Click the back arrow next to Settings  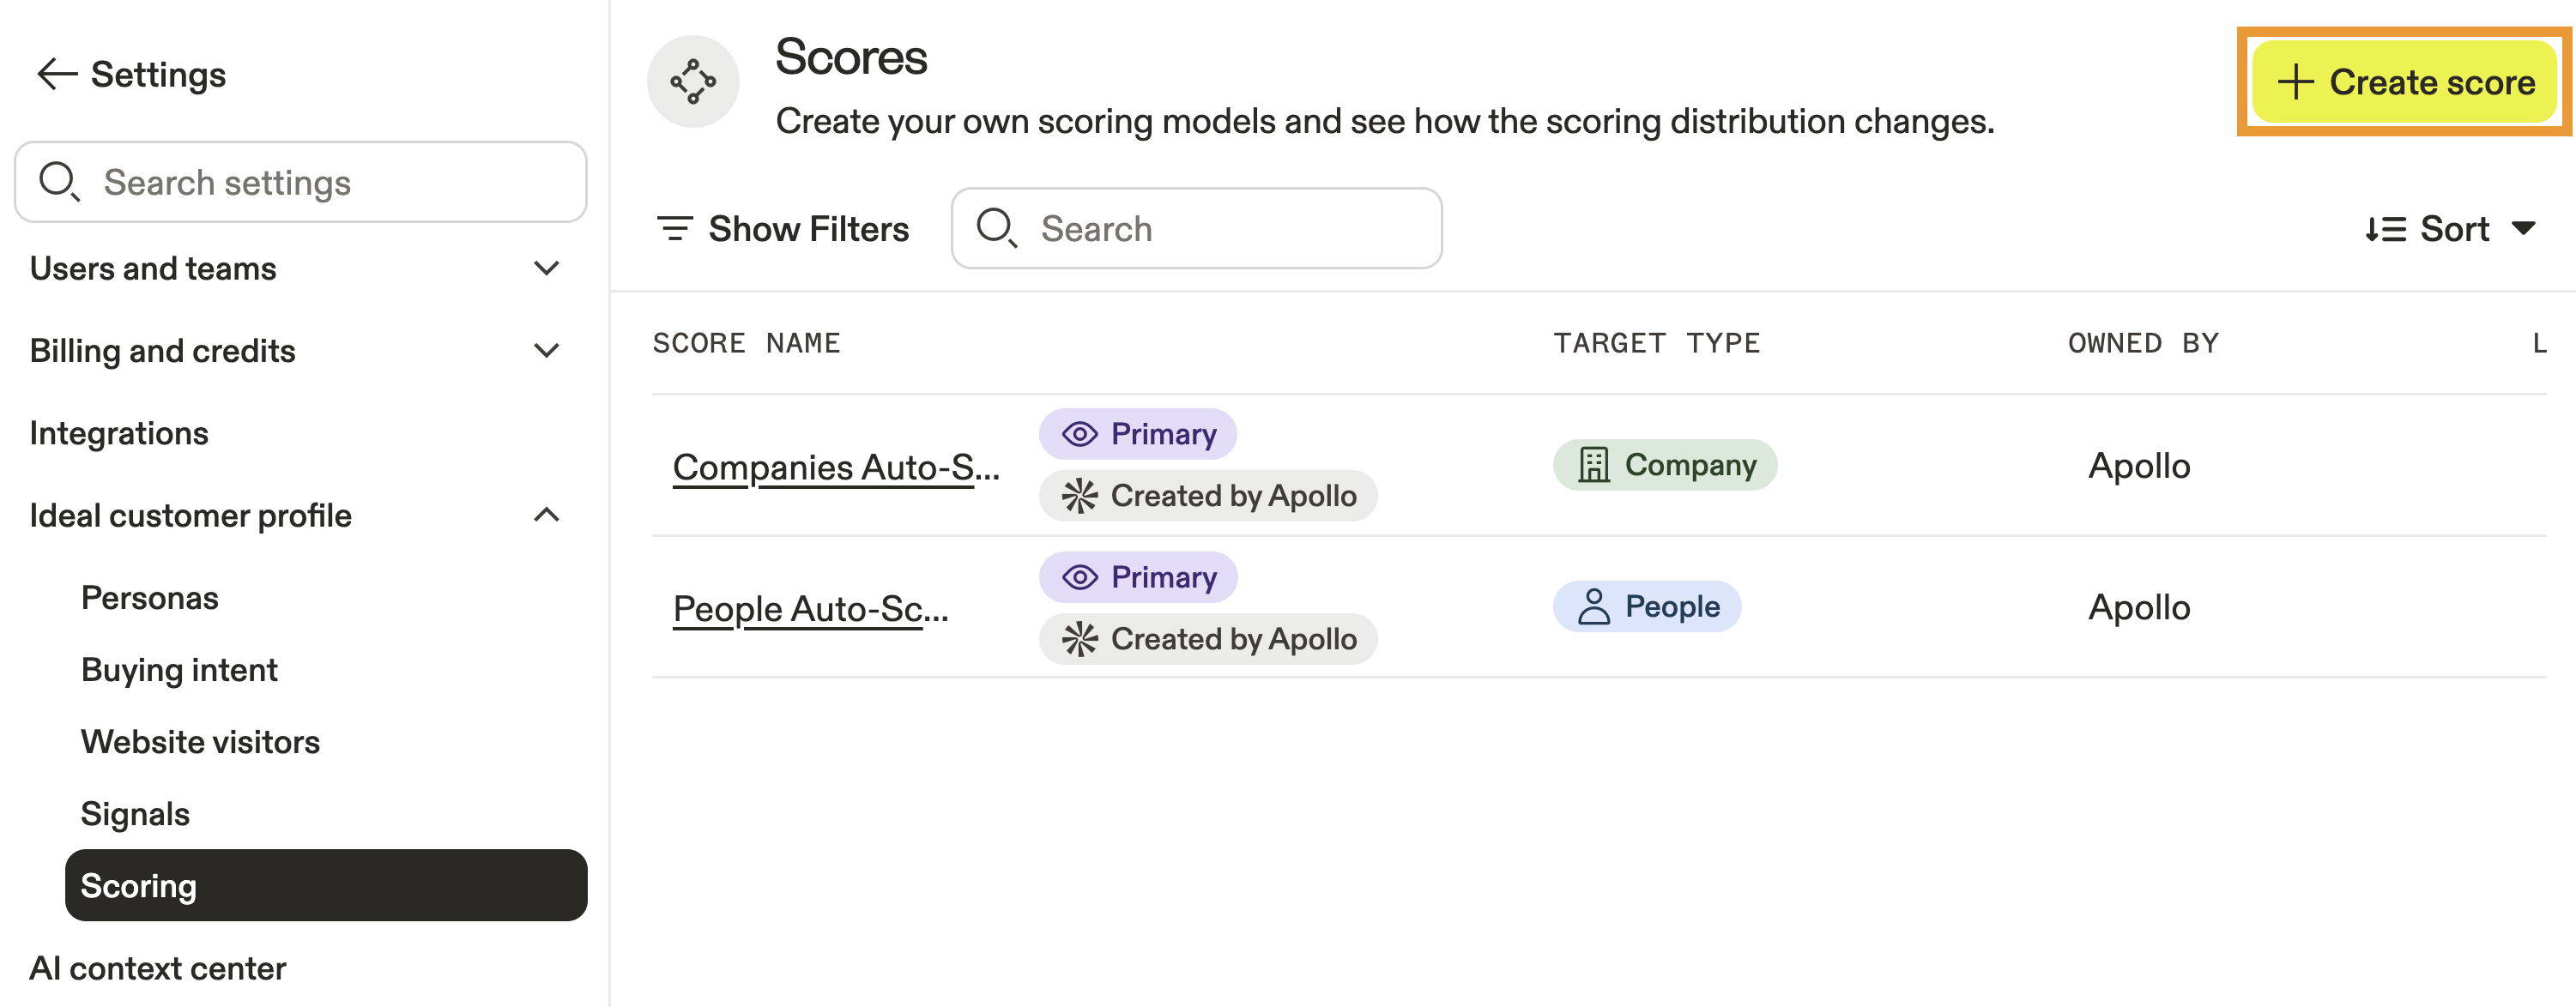click(56, 74)
